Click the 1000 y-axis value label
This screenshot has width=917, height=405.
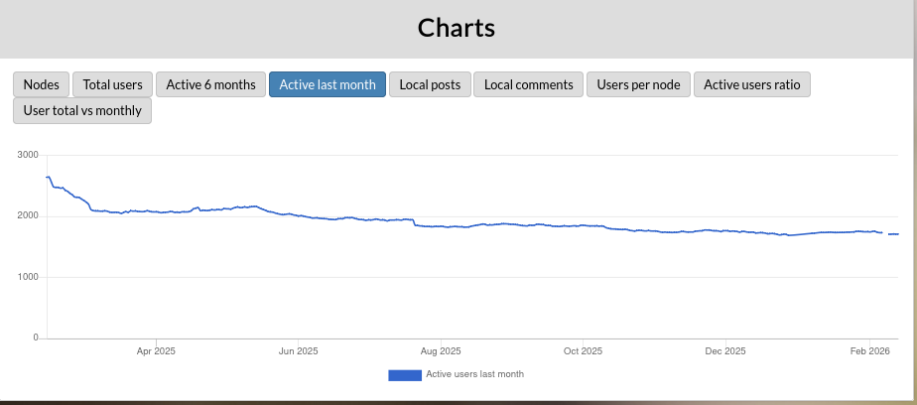[28, 277]
